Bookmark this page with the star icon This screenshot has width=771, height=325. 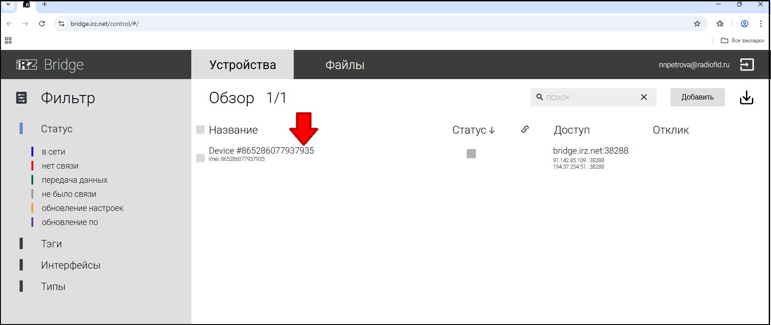[697, 24]
